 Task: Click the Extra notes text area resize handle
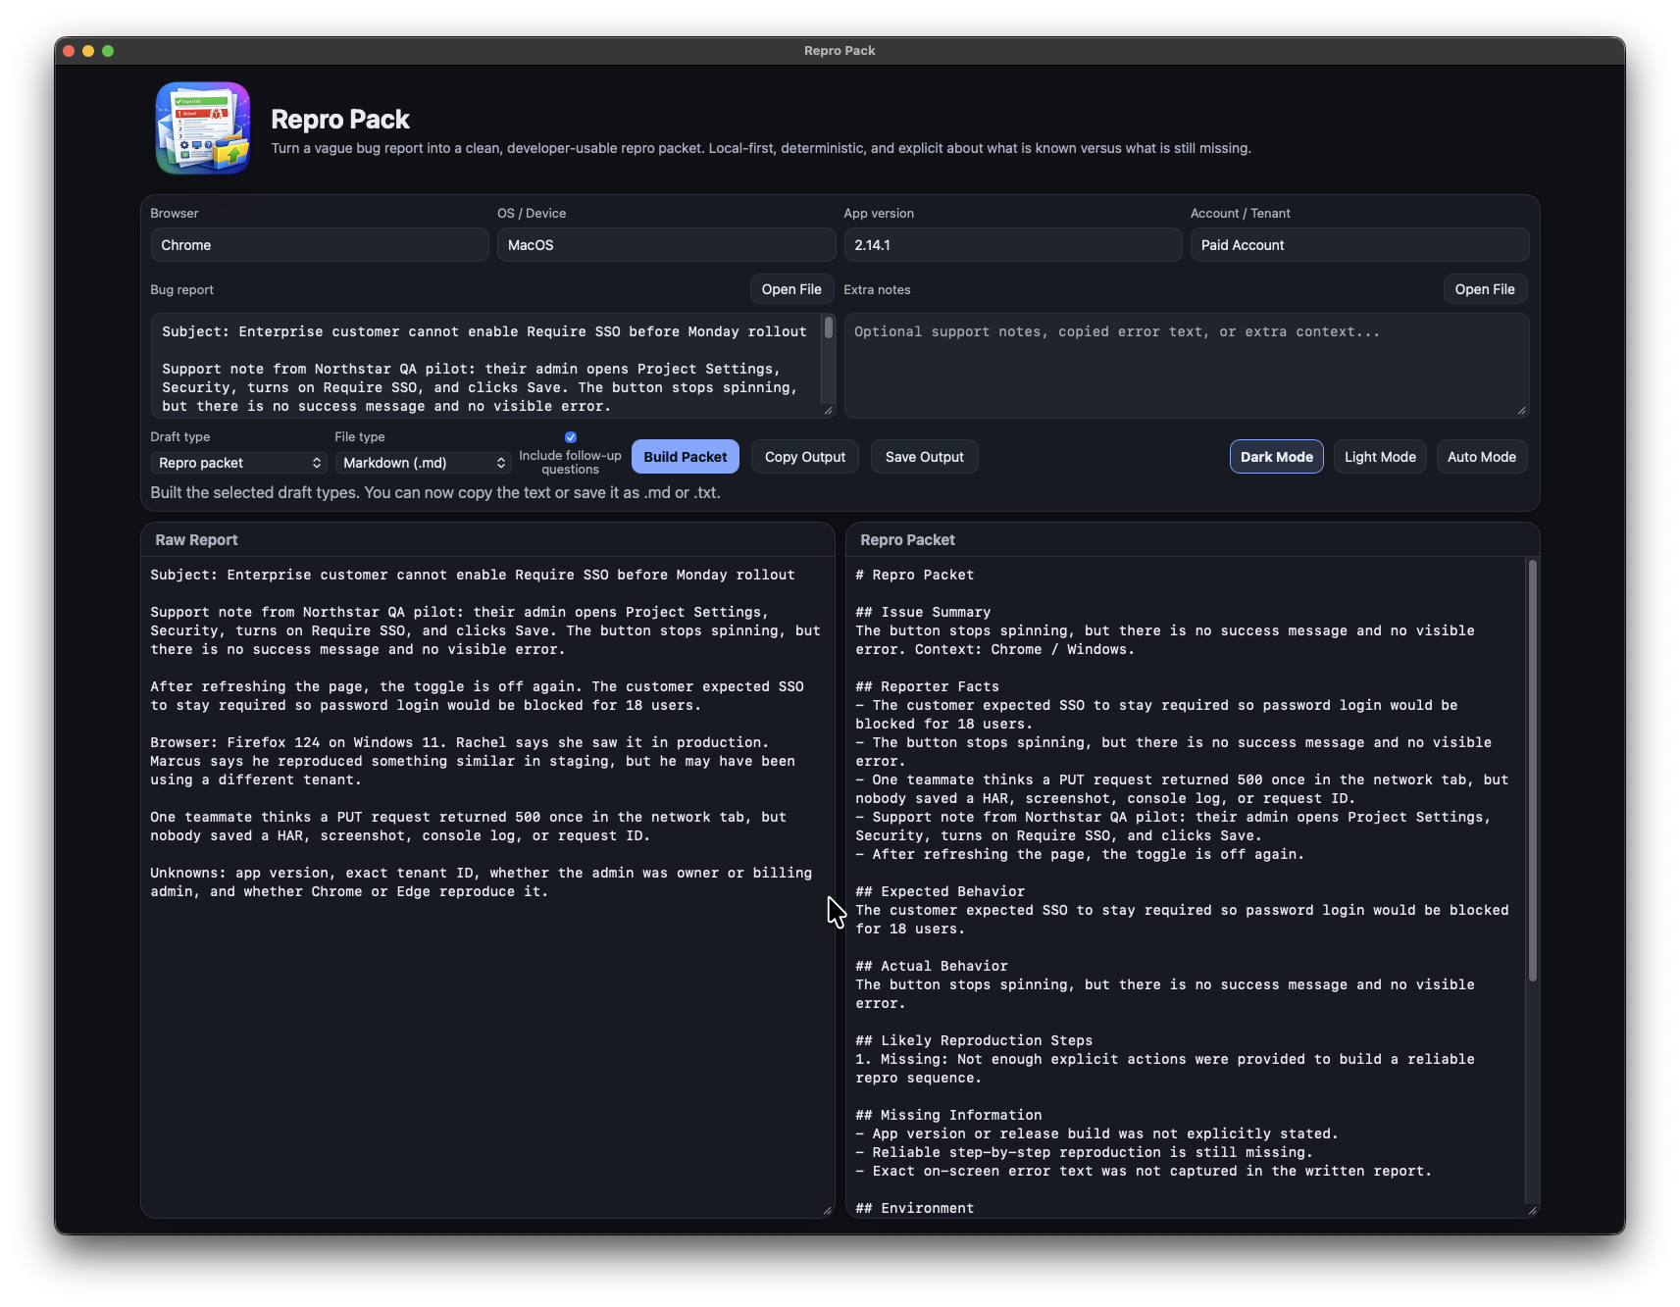coord(1521,411)
